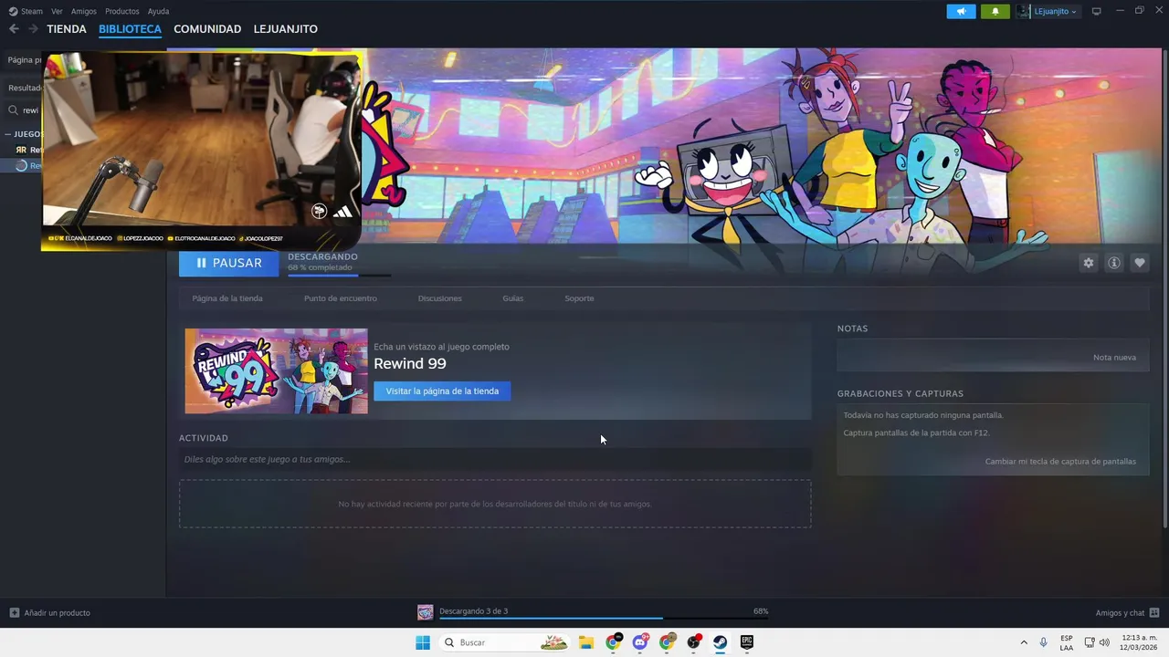Click the Rewind 99 title text
1169x657 pixels.
click(410, 363)
